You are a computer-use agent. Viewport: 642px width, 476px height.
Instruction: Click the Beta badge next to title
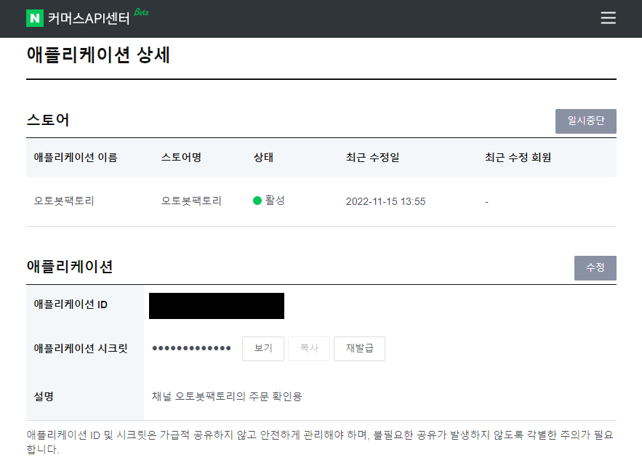(x=141, y=12)
